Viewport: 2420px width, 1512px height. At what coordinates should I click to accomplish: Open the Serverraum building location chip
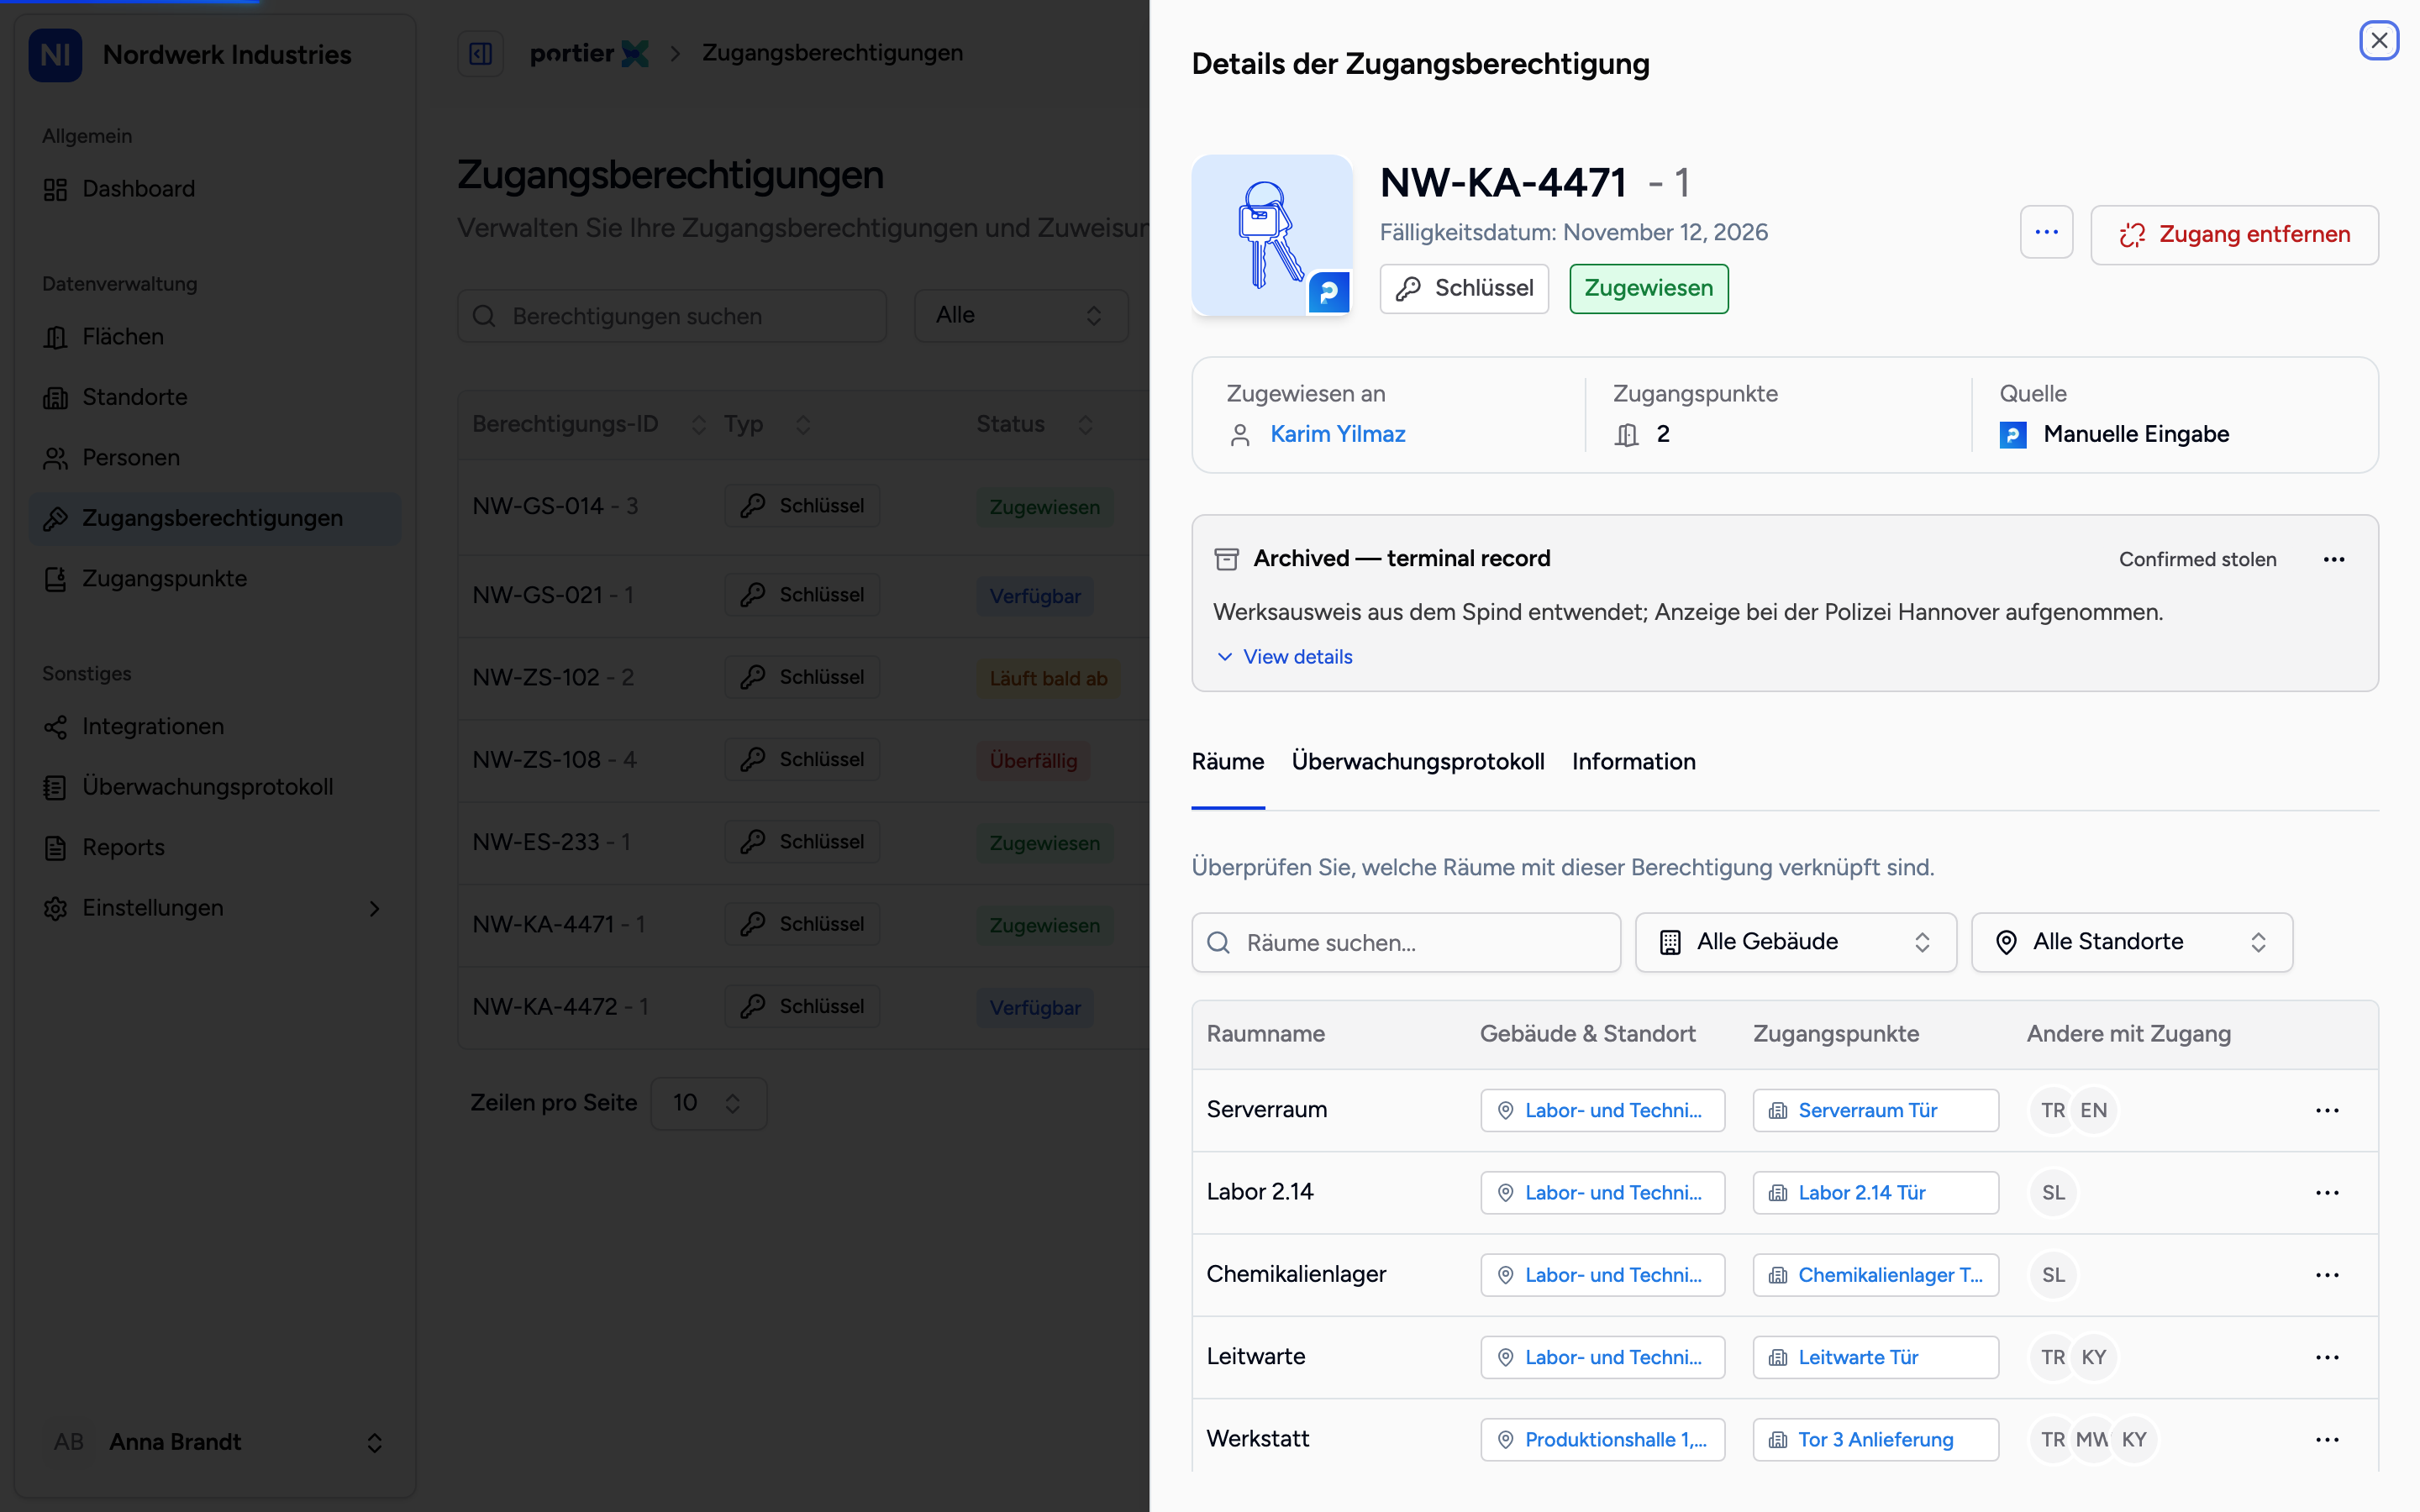tap(1603, 1110)
